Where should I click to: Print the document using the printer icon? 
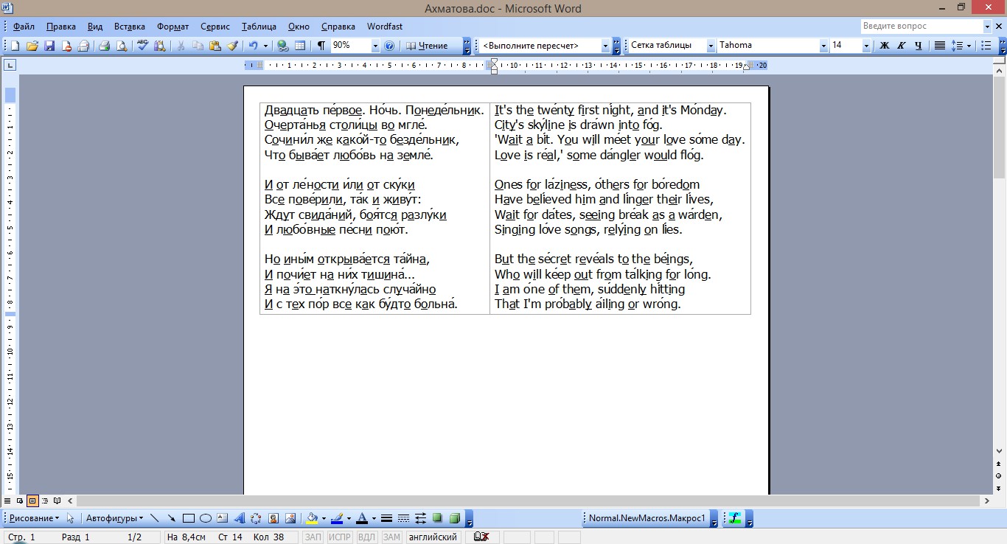[104, 46]
